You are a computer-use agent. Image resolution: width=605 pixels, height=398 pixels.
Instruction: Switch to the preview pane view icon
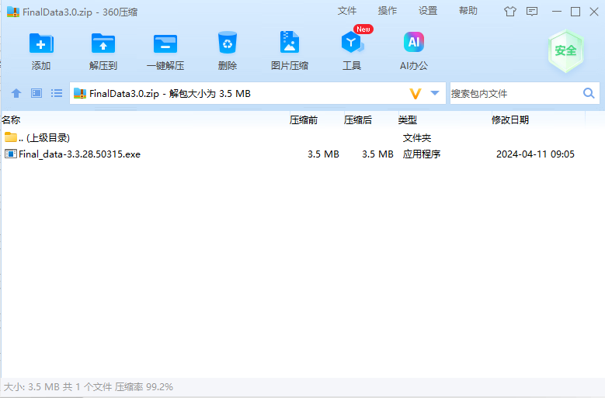pos(37,93)
